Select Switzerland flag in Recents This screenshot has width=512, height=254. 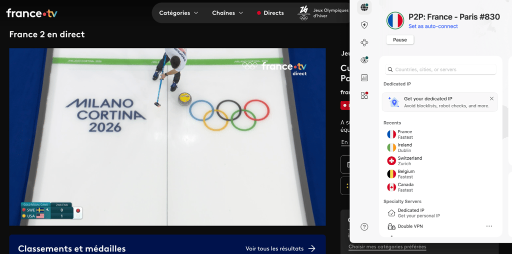point(391,161)
